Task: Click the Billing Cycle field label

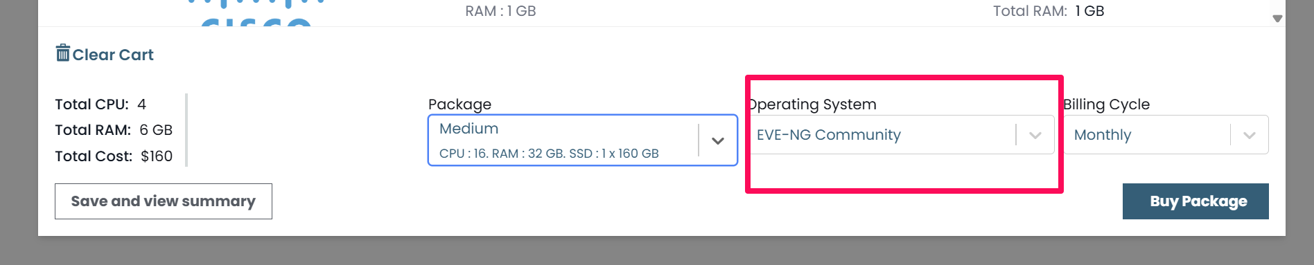Action: pos(1107,104)
